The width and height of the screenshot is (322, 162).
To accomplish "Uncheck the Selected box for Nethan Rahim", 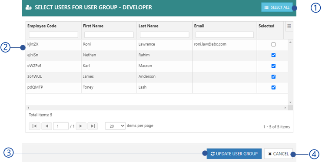I will tap(273, 55).
